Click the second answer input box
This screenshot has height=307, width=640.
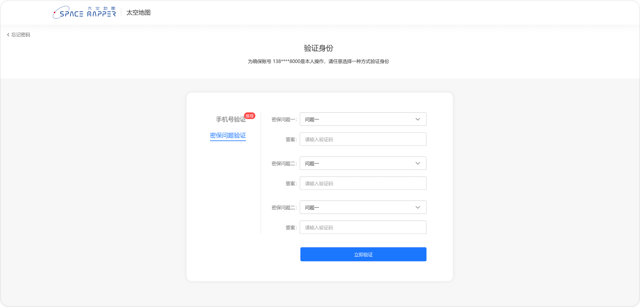[362, 183]
